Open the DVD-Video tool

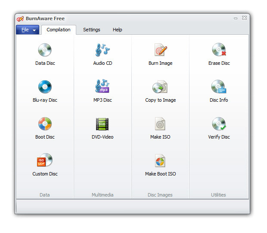[x=102, y=124]
